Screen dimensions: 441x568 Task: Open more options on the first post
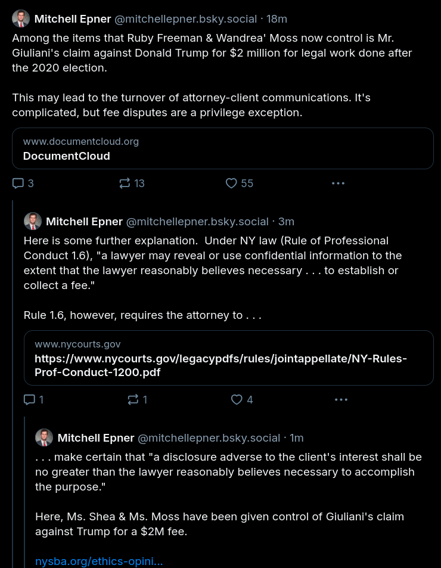(x=338, y=184)
